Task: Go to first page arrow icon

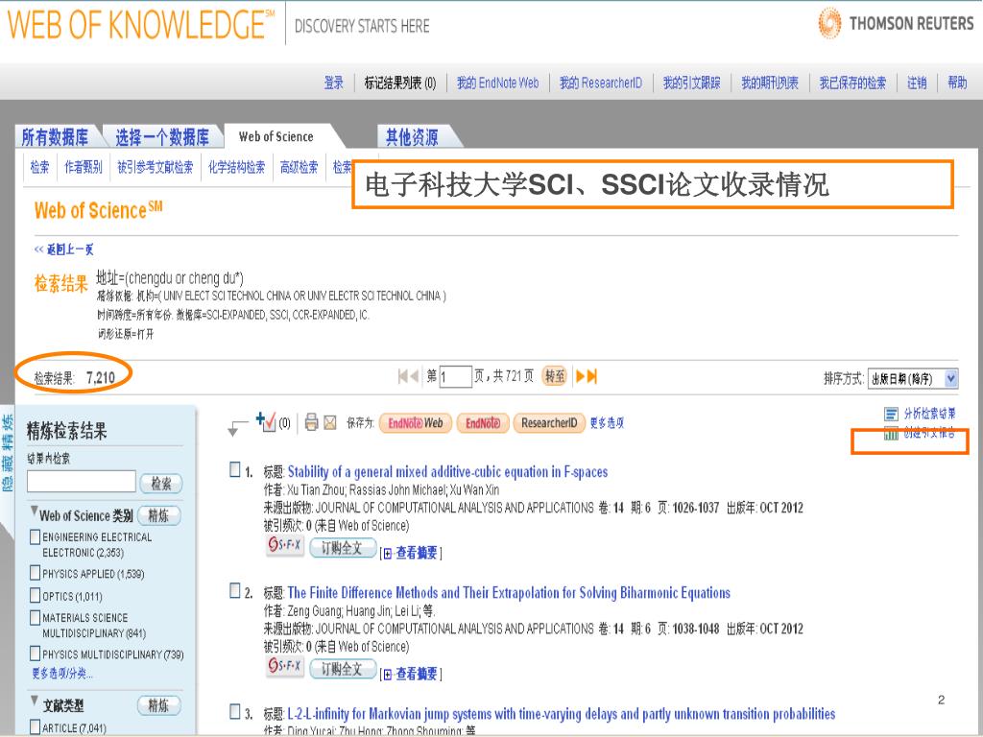Action: [x=403, y=376]
